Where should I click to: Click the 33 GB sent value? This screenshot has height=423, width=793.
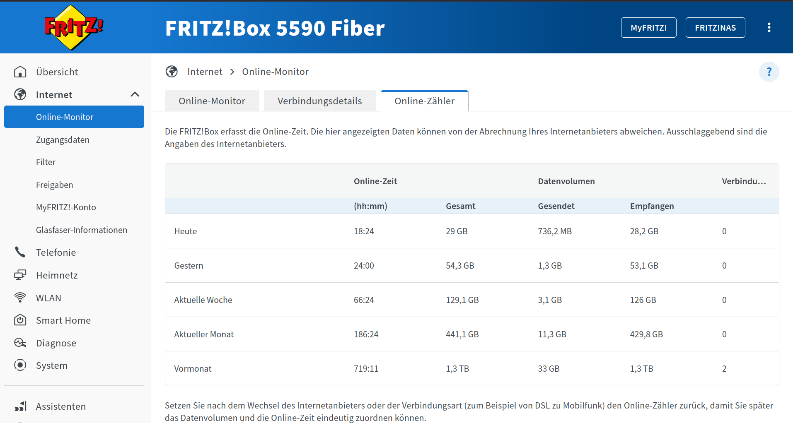pyautogui.click(x=549, y=368)
